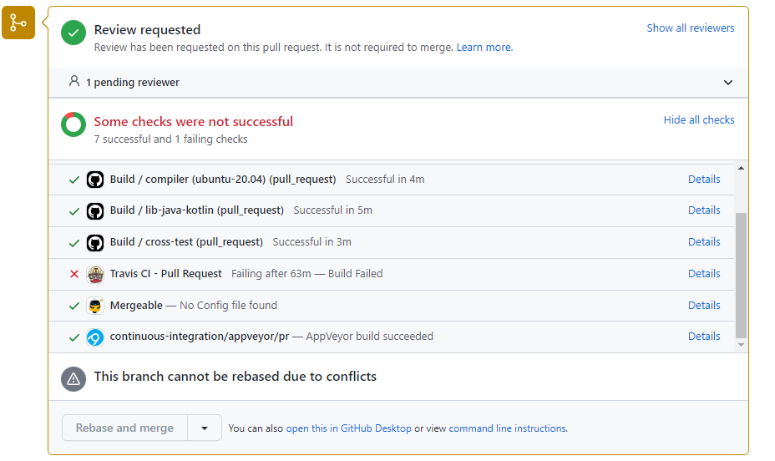Click Successful in 3m status text
775x461 pixels.
312,241
